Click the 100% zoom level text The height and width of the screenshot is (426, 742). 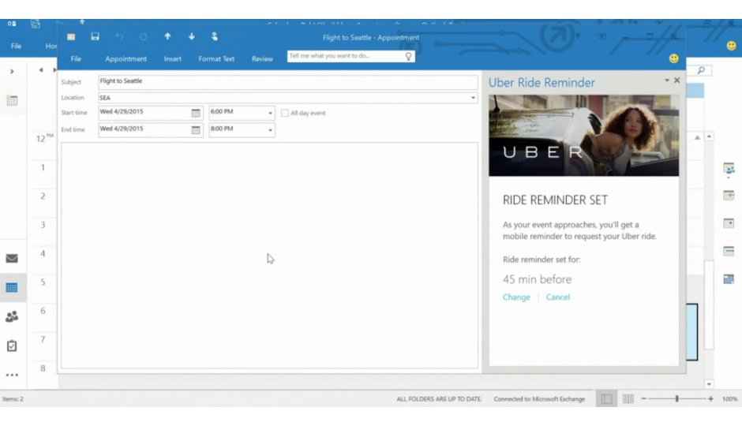pyautogui.click(x=729, y=399)
